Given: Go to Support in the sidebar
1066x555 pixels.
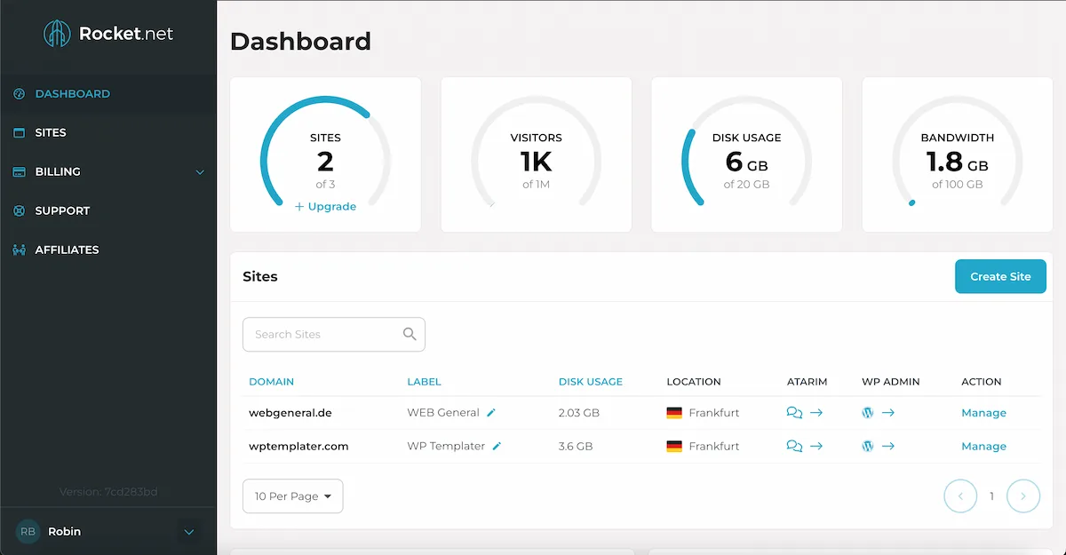Looking at the screenshot, I should point(62,211).
